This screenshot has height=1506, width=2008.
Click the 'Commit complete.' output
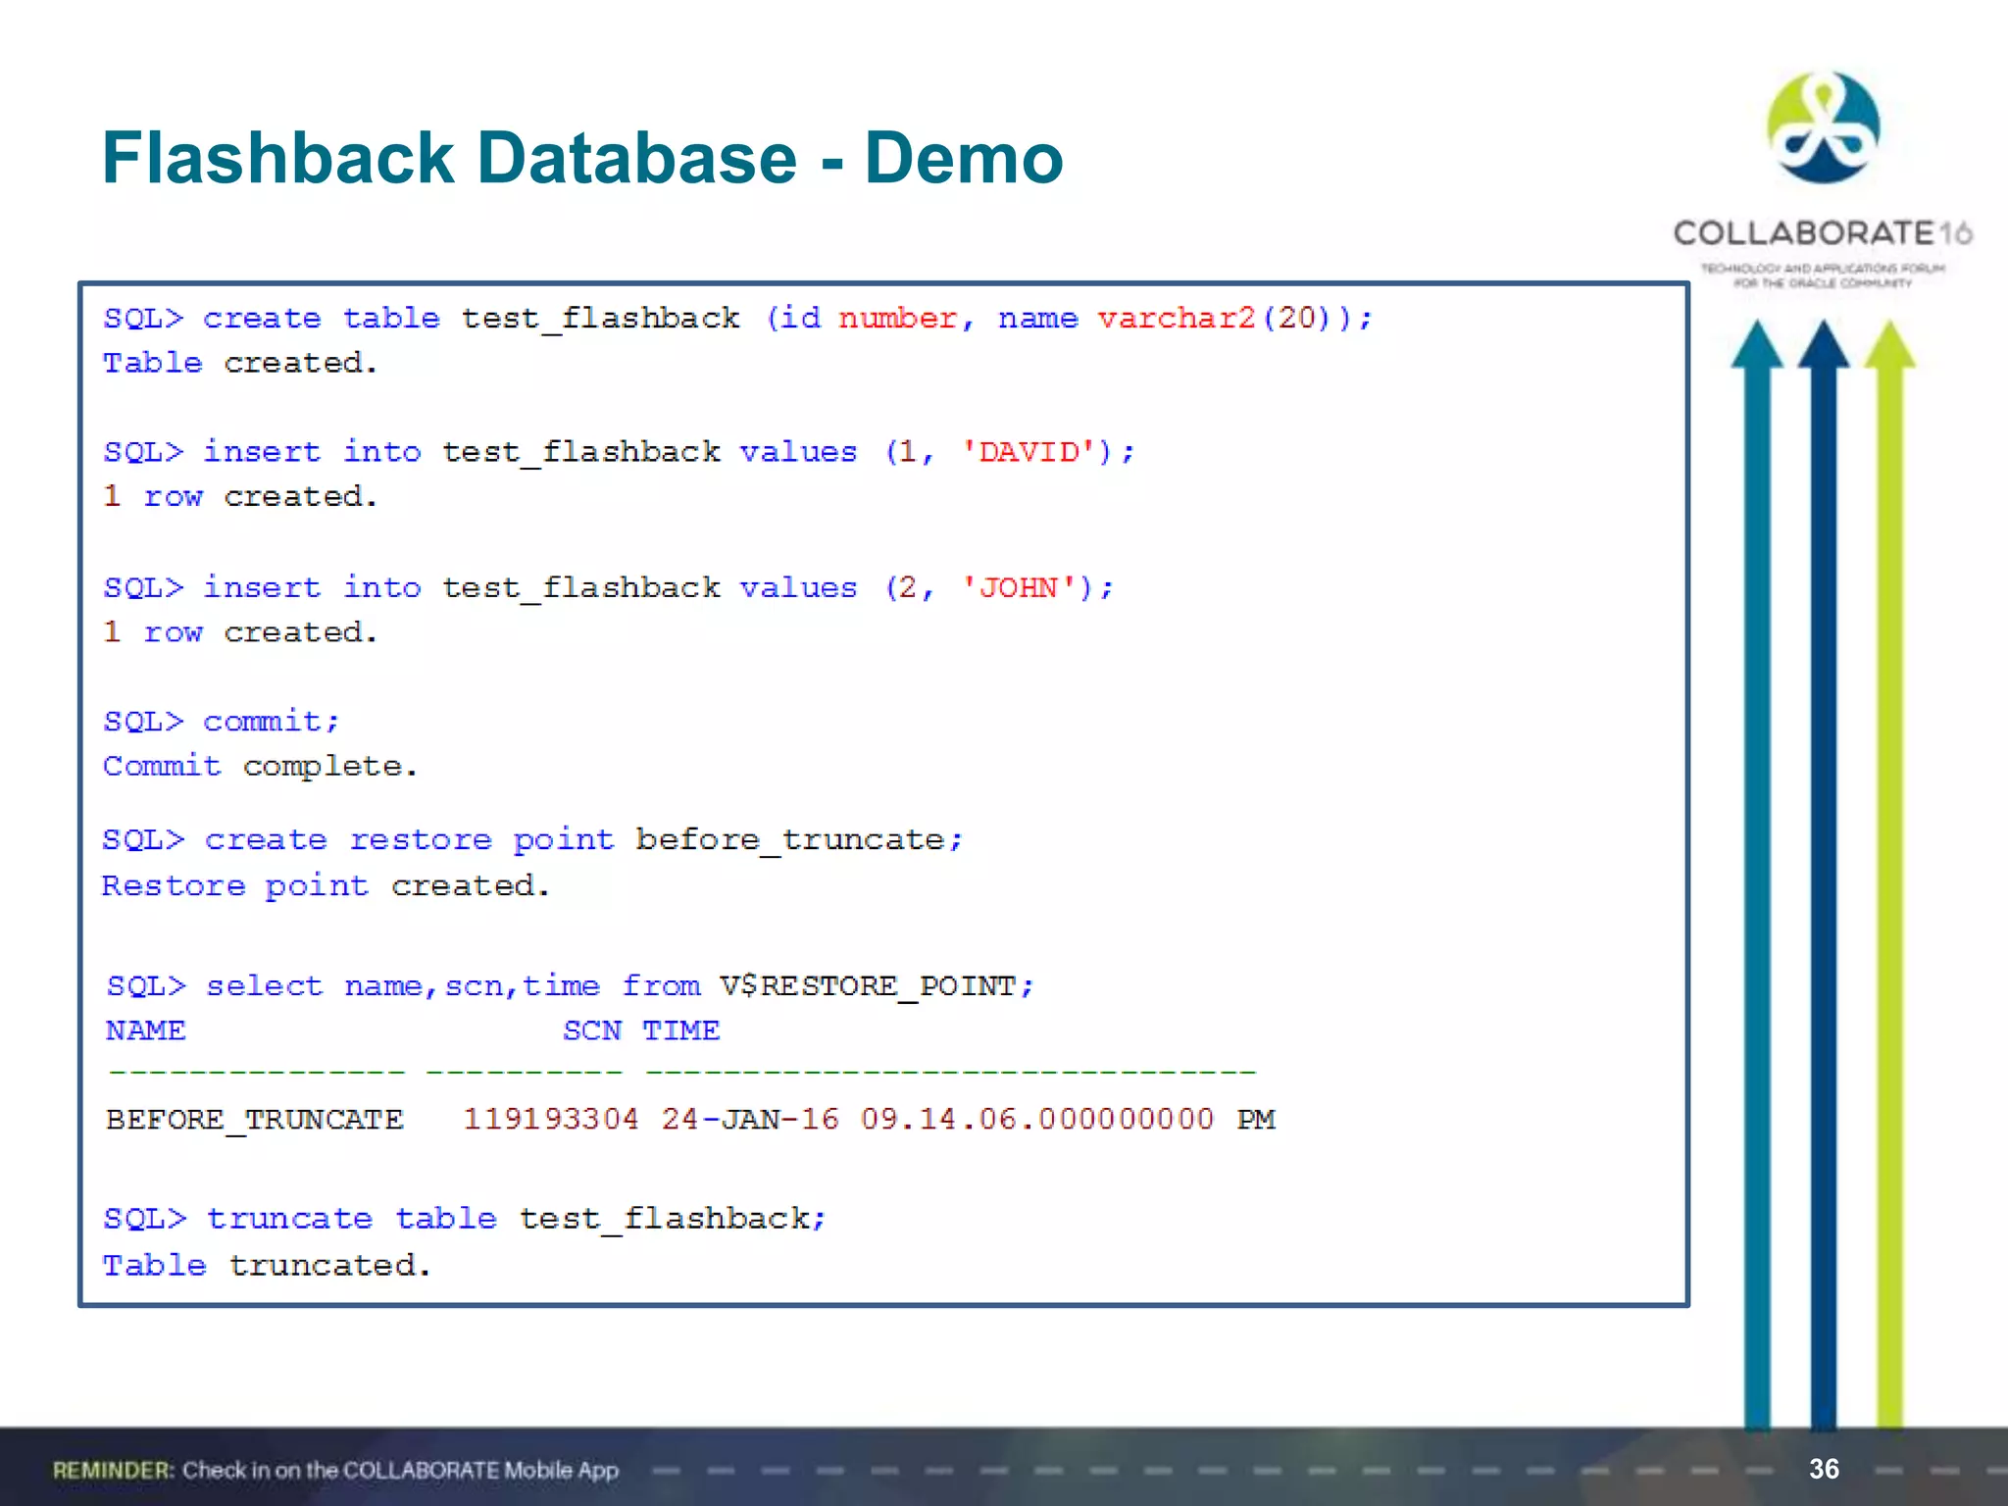tap(261, 766)
